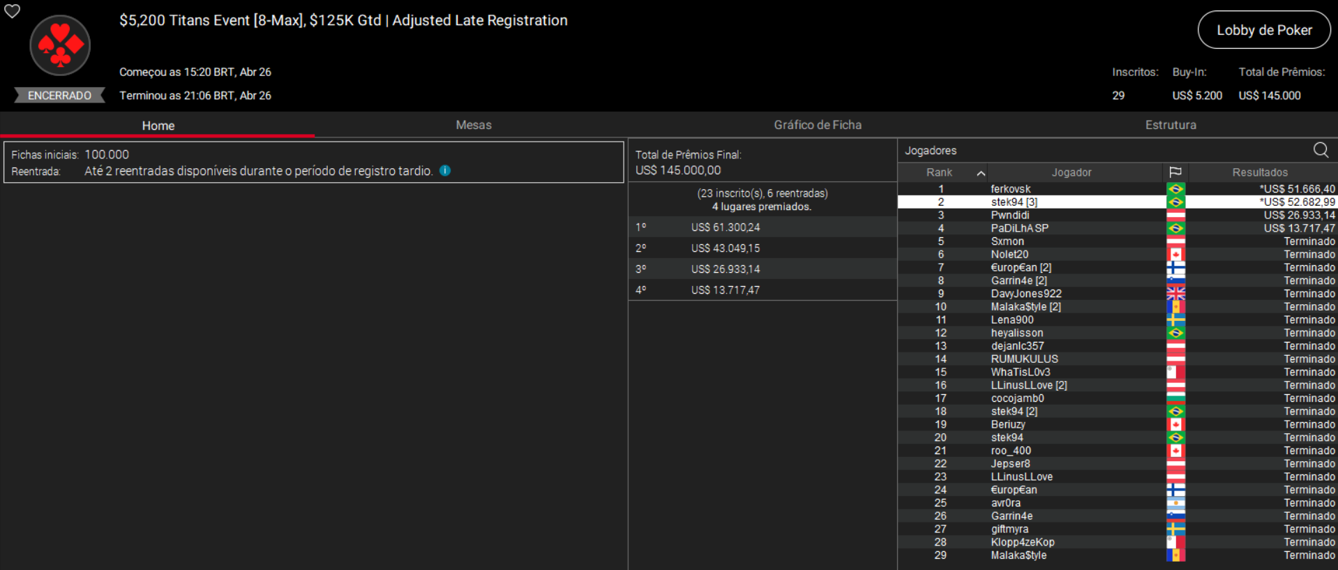This screenshot has height=570, width=1338.
Task: Click the flag beside giftmyra
Action: point(1175,530)
